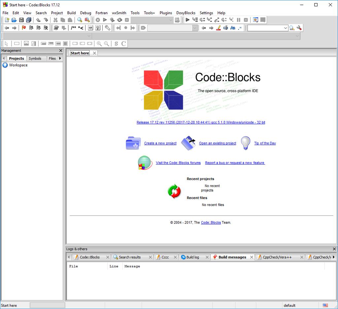Click the Open file folder icon

pyautogui.click(x=14, y=20)
